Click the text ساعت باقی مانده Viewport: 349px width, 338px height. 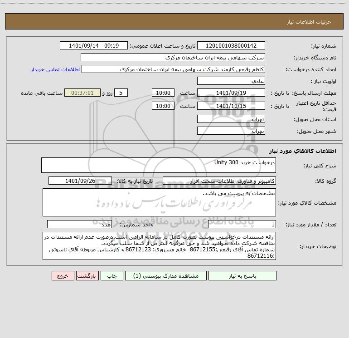tap(42, 93)
